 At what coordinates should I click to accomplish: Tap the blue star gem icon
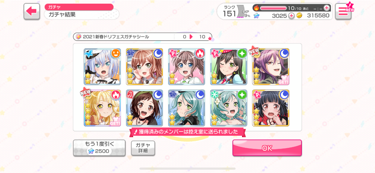click(x=256, y=15)
